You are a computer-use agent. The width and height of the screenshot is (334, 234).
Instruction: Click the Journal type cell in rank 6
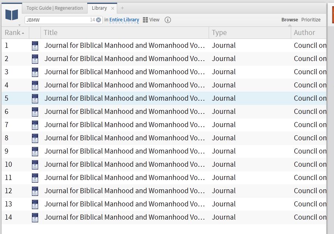coord(224,112)
